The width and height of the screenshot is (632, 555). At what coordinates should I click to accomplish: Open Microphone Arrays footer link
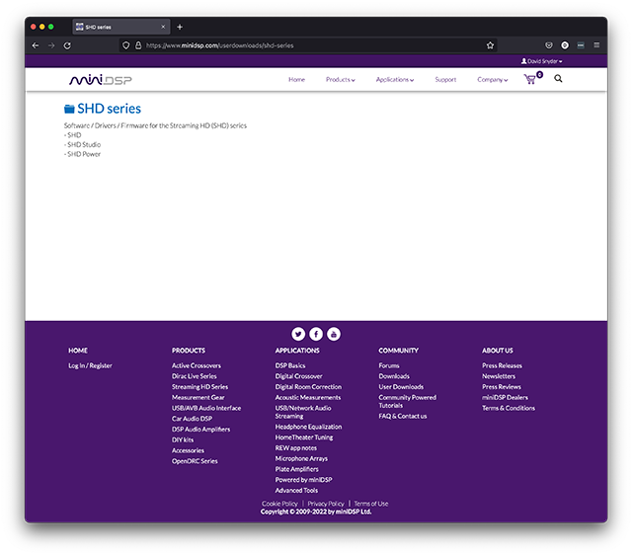click(x=301, y=458)
